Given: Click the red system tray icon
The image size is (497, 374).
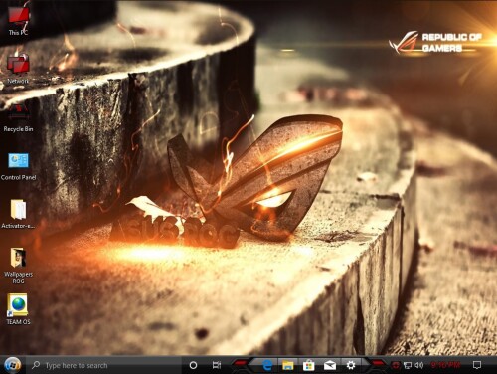Looking at the screenshot, I should [x=395, y=365].
